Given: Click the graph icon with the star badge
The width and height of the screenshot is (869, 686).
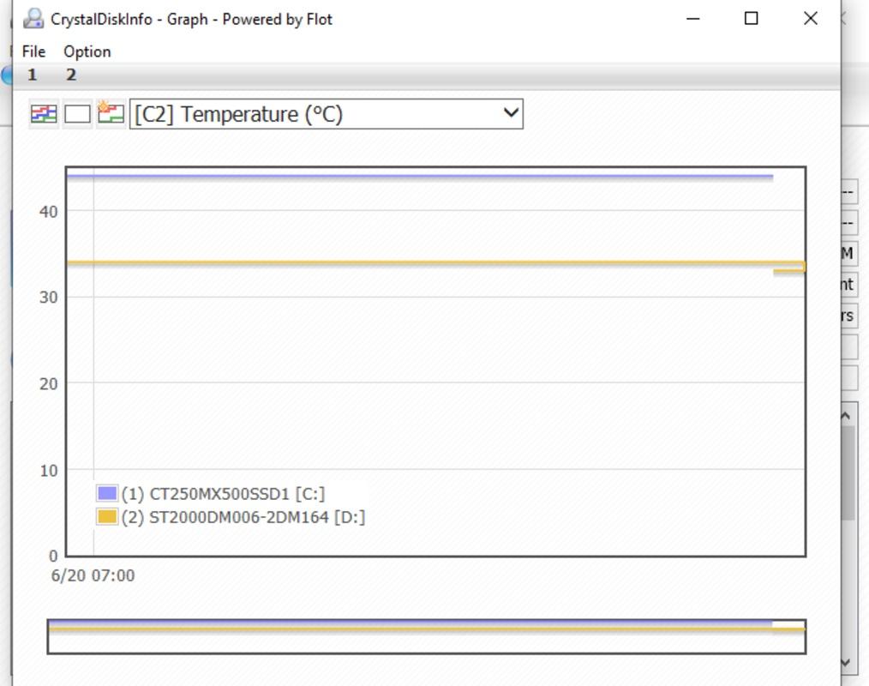Looking at the screenshot, I should point(109,112).
